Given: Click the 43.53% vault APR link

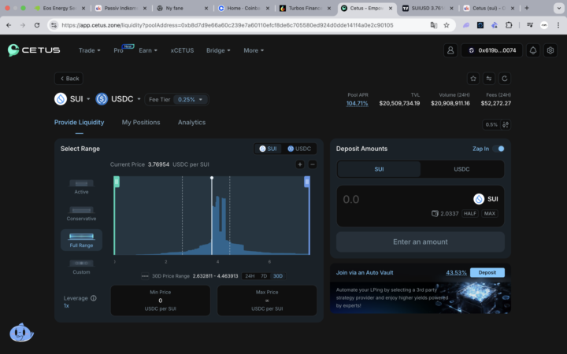Looking at the screenshot, I should click(456, 273).
